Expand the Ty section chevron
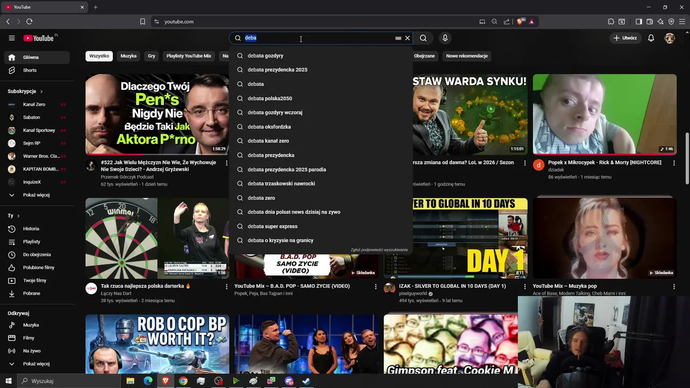This screenshot has height=388, width=690. [x=18, y=216]
